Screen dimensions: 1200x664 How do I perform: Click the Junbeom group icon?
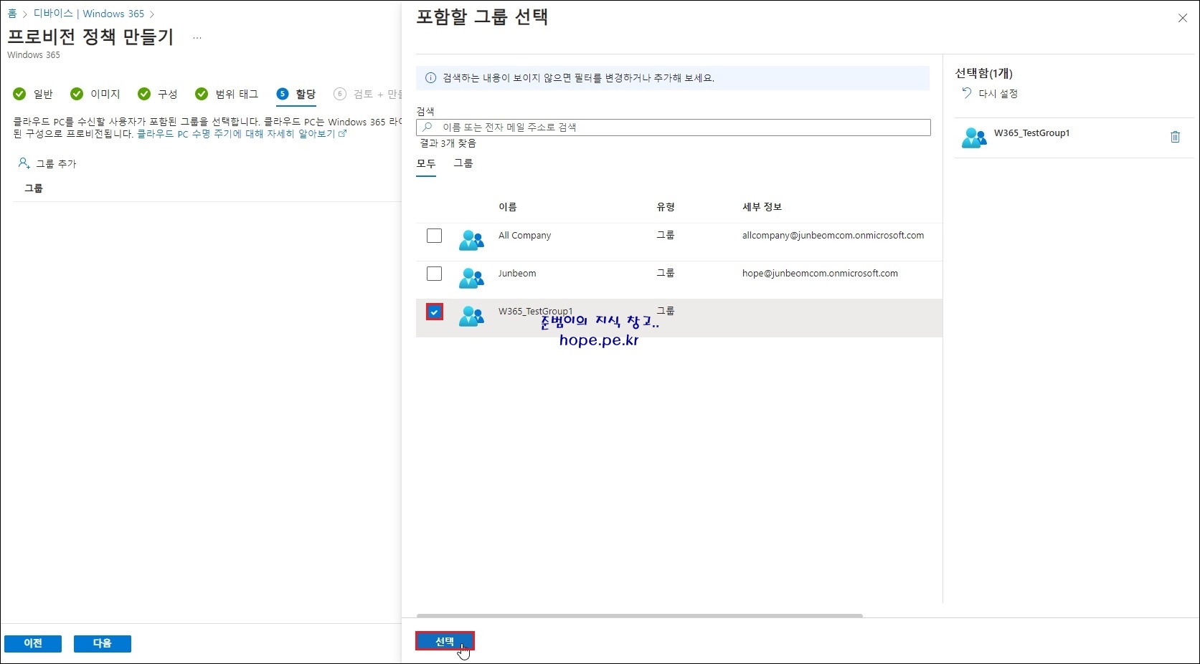pyautogui.click(x=471, y=278)
